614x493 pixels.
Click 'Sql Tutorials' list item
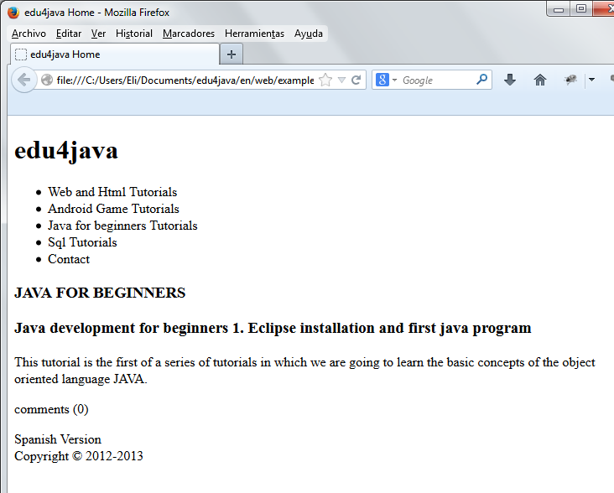(x=82, y=242)
